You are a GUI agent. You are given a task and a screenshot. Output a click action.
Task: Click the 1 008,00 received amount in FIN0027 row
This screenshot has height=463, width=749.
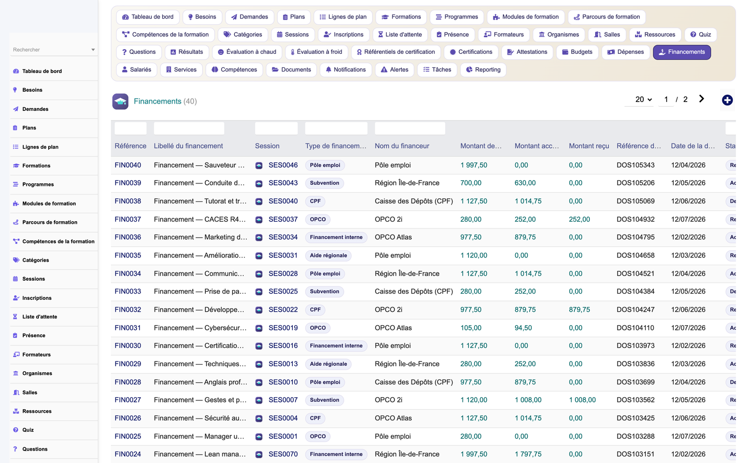[583, 400]
